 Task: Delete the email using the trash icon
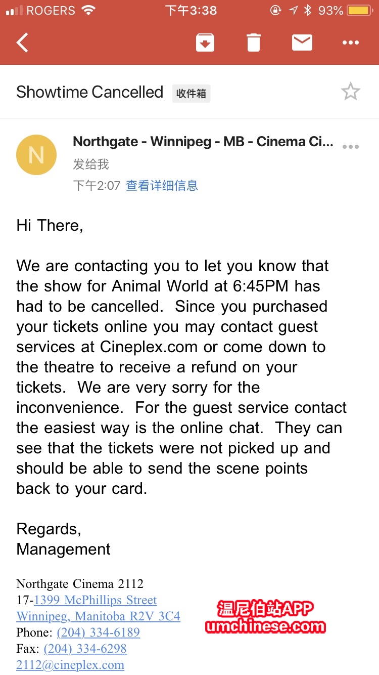coord(254,43)
